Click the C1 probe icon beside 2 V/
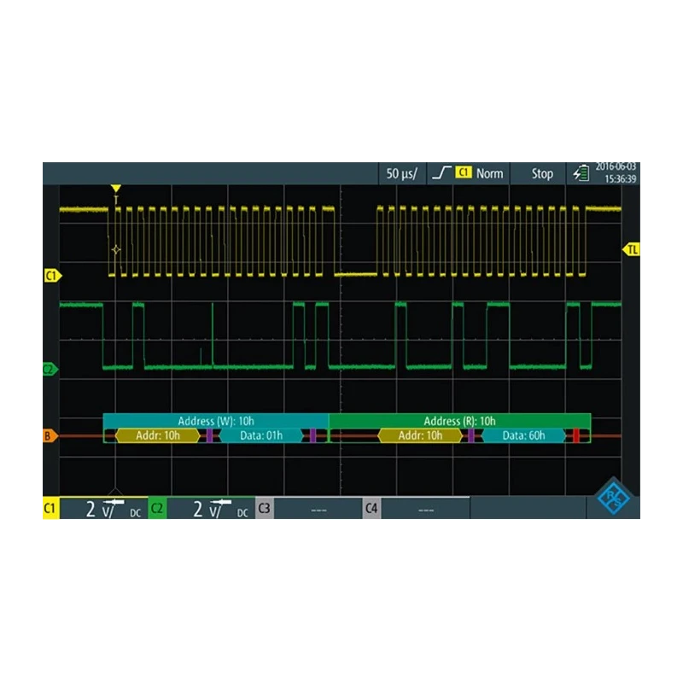This screenshot has height=683, width=683. [115, 502]
